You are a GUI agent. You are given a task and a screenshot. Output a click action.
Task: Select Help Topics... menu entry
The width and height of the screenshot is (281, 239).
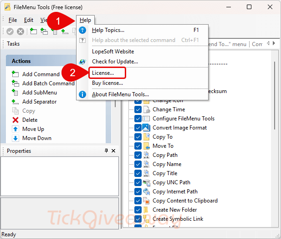coord(143,30)
